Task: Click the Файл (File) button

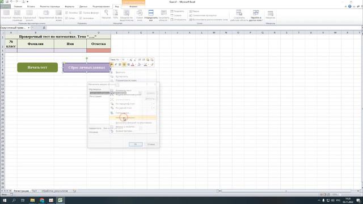Action: tap(5, 6)
